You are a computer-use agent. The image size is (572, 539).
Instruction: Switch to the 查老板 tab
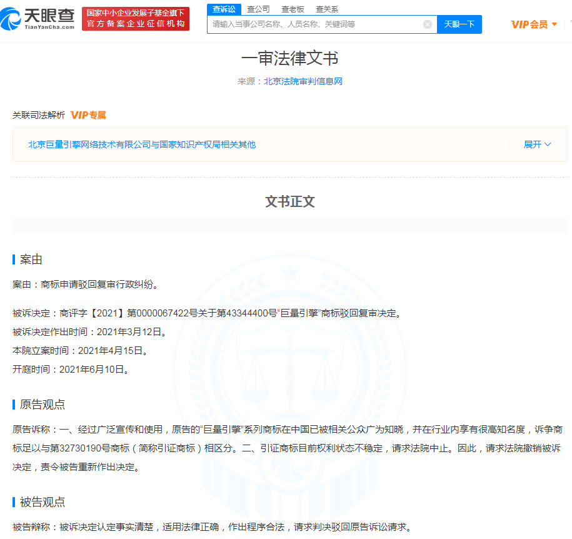293,9
